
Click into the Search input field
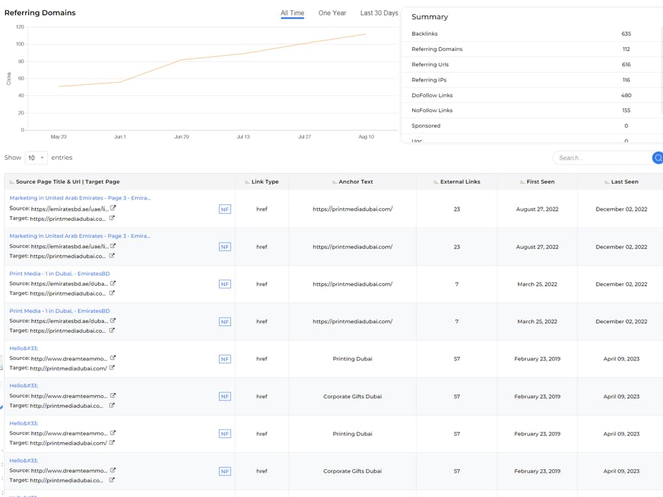click(x=603, y=158)
